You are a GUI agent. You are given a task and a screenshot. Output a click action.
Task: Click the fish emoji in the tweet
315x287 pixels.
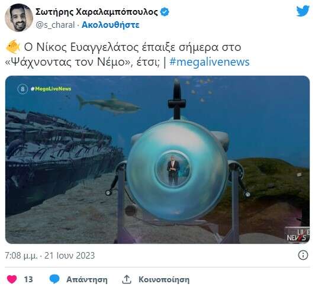(x=13, y=47)
